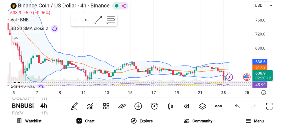Open the Menu button

[255, 121]
